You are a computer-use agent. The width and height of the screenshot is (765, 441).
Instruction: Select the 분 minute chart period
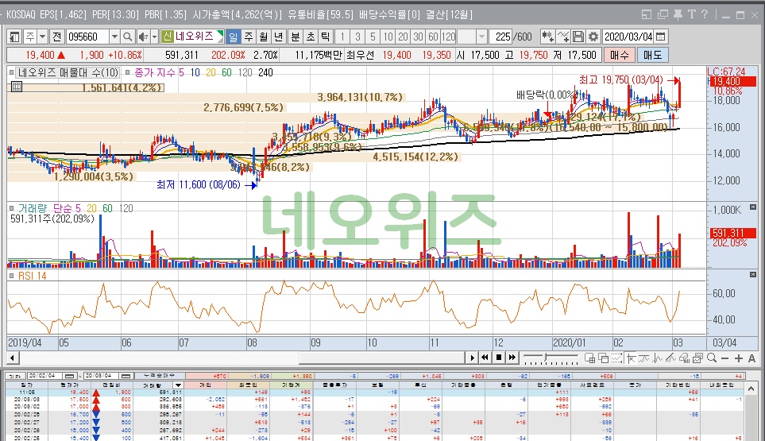(296, 37)
